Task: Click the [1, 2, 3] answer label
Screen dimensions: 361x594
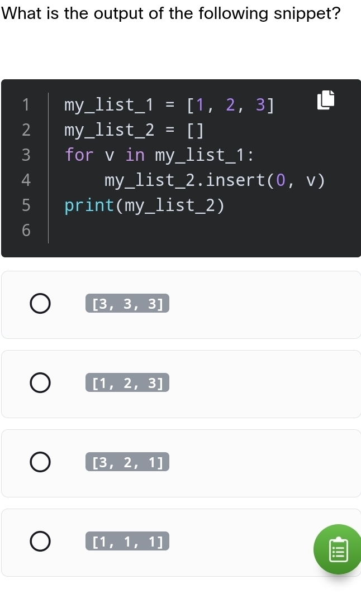Action: click(x=127, y=382)
